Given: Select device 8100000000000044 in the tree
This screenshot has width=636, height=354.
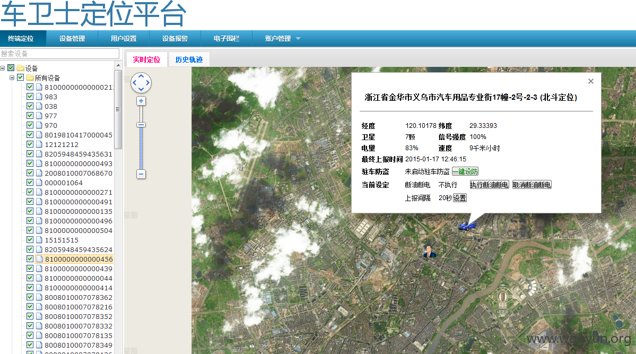Looking at the screenshot, I should click(x=79, y=278).
